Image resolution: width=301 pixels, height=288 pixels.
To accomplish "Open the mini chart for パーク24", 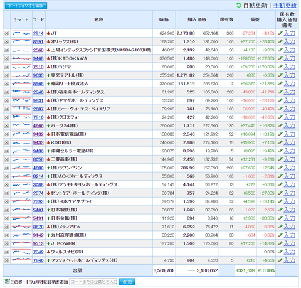I will (21, 125).
